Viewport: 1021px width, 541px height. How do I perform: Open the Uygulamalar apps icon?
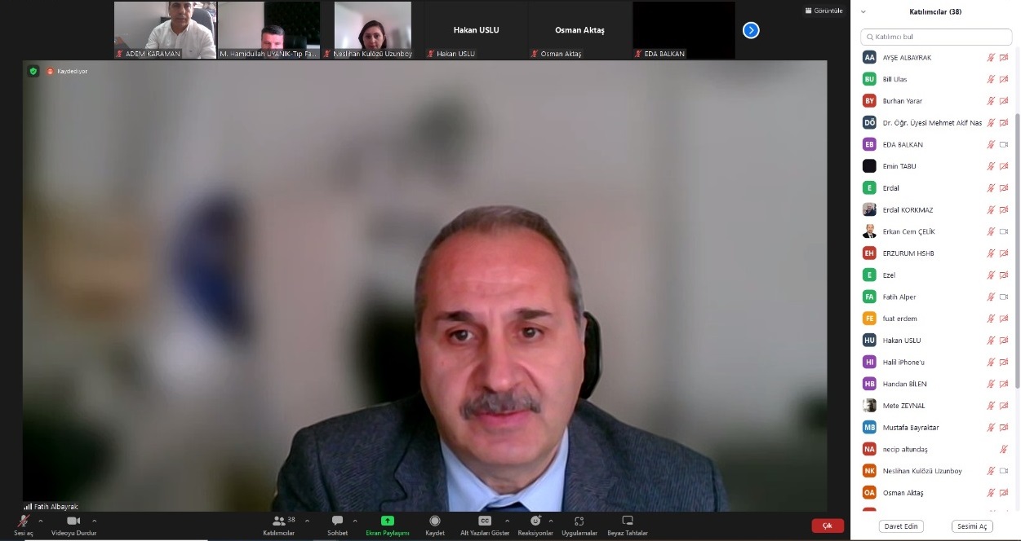(579, 521)
